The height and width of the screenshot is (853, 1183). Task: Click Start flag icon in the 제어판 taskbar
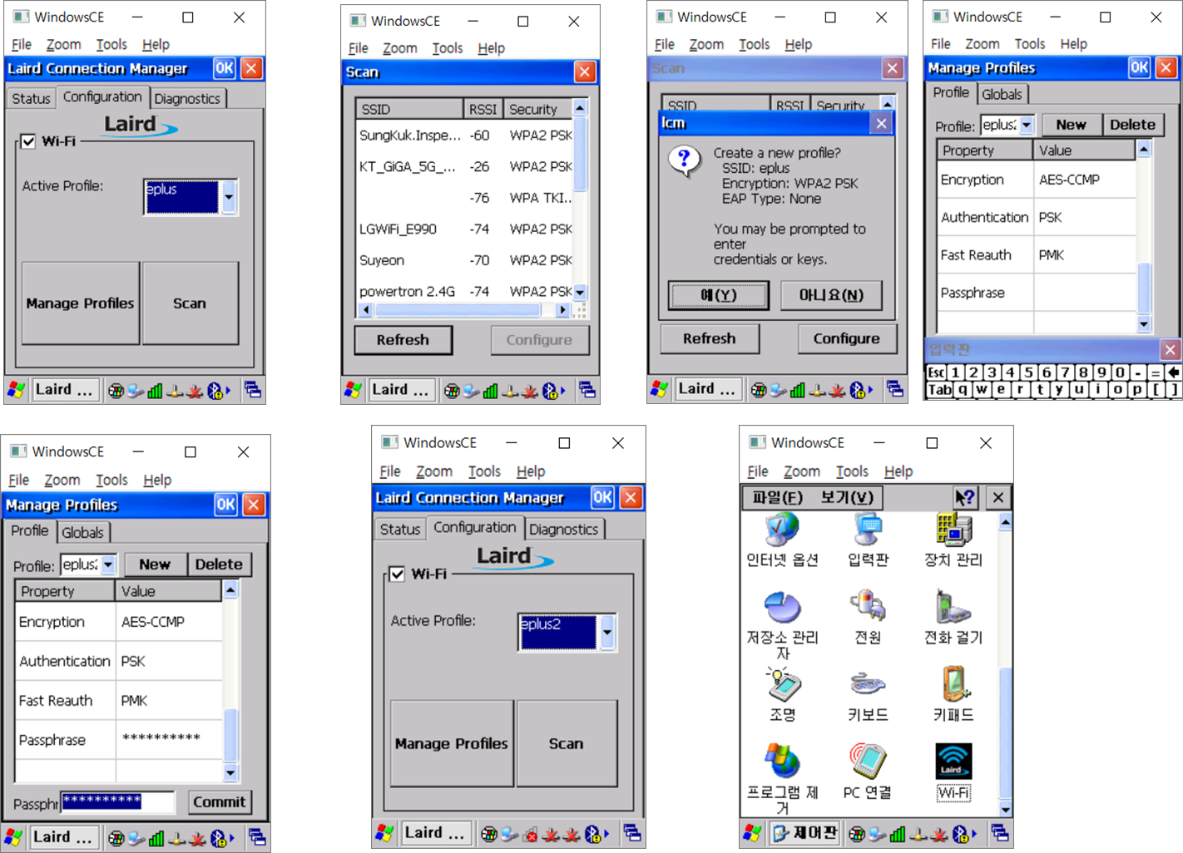[753, 832]
